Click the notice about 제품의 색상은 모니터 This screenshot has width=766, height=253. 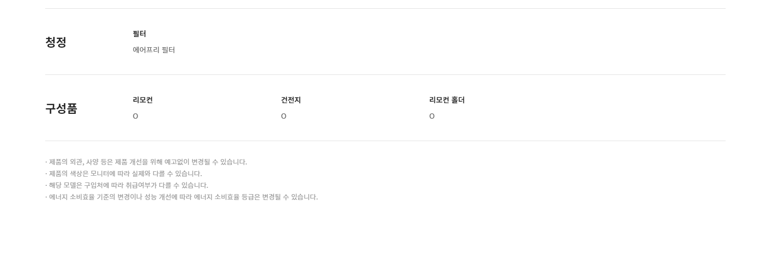tap(123, 174)
